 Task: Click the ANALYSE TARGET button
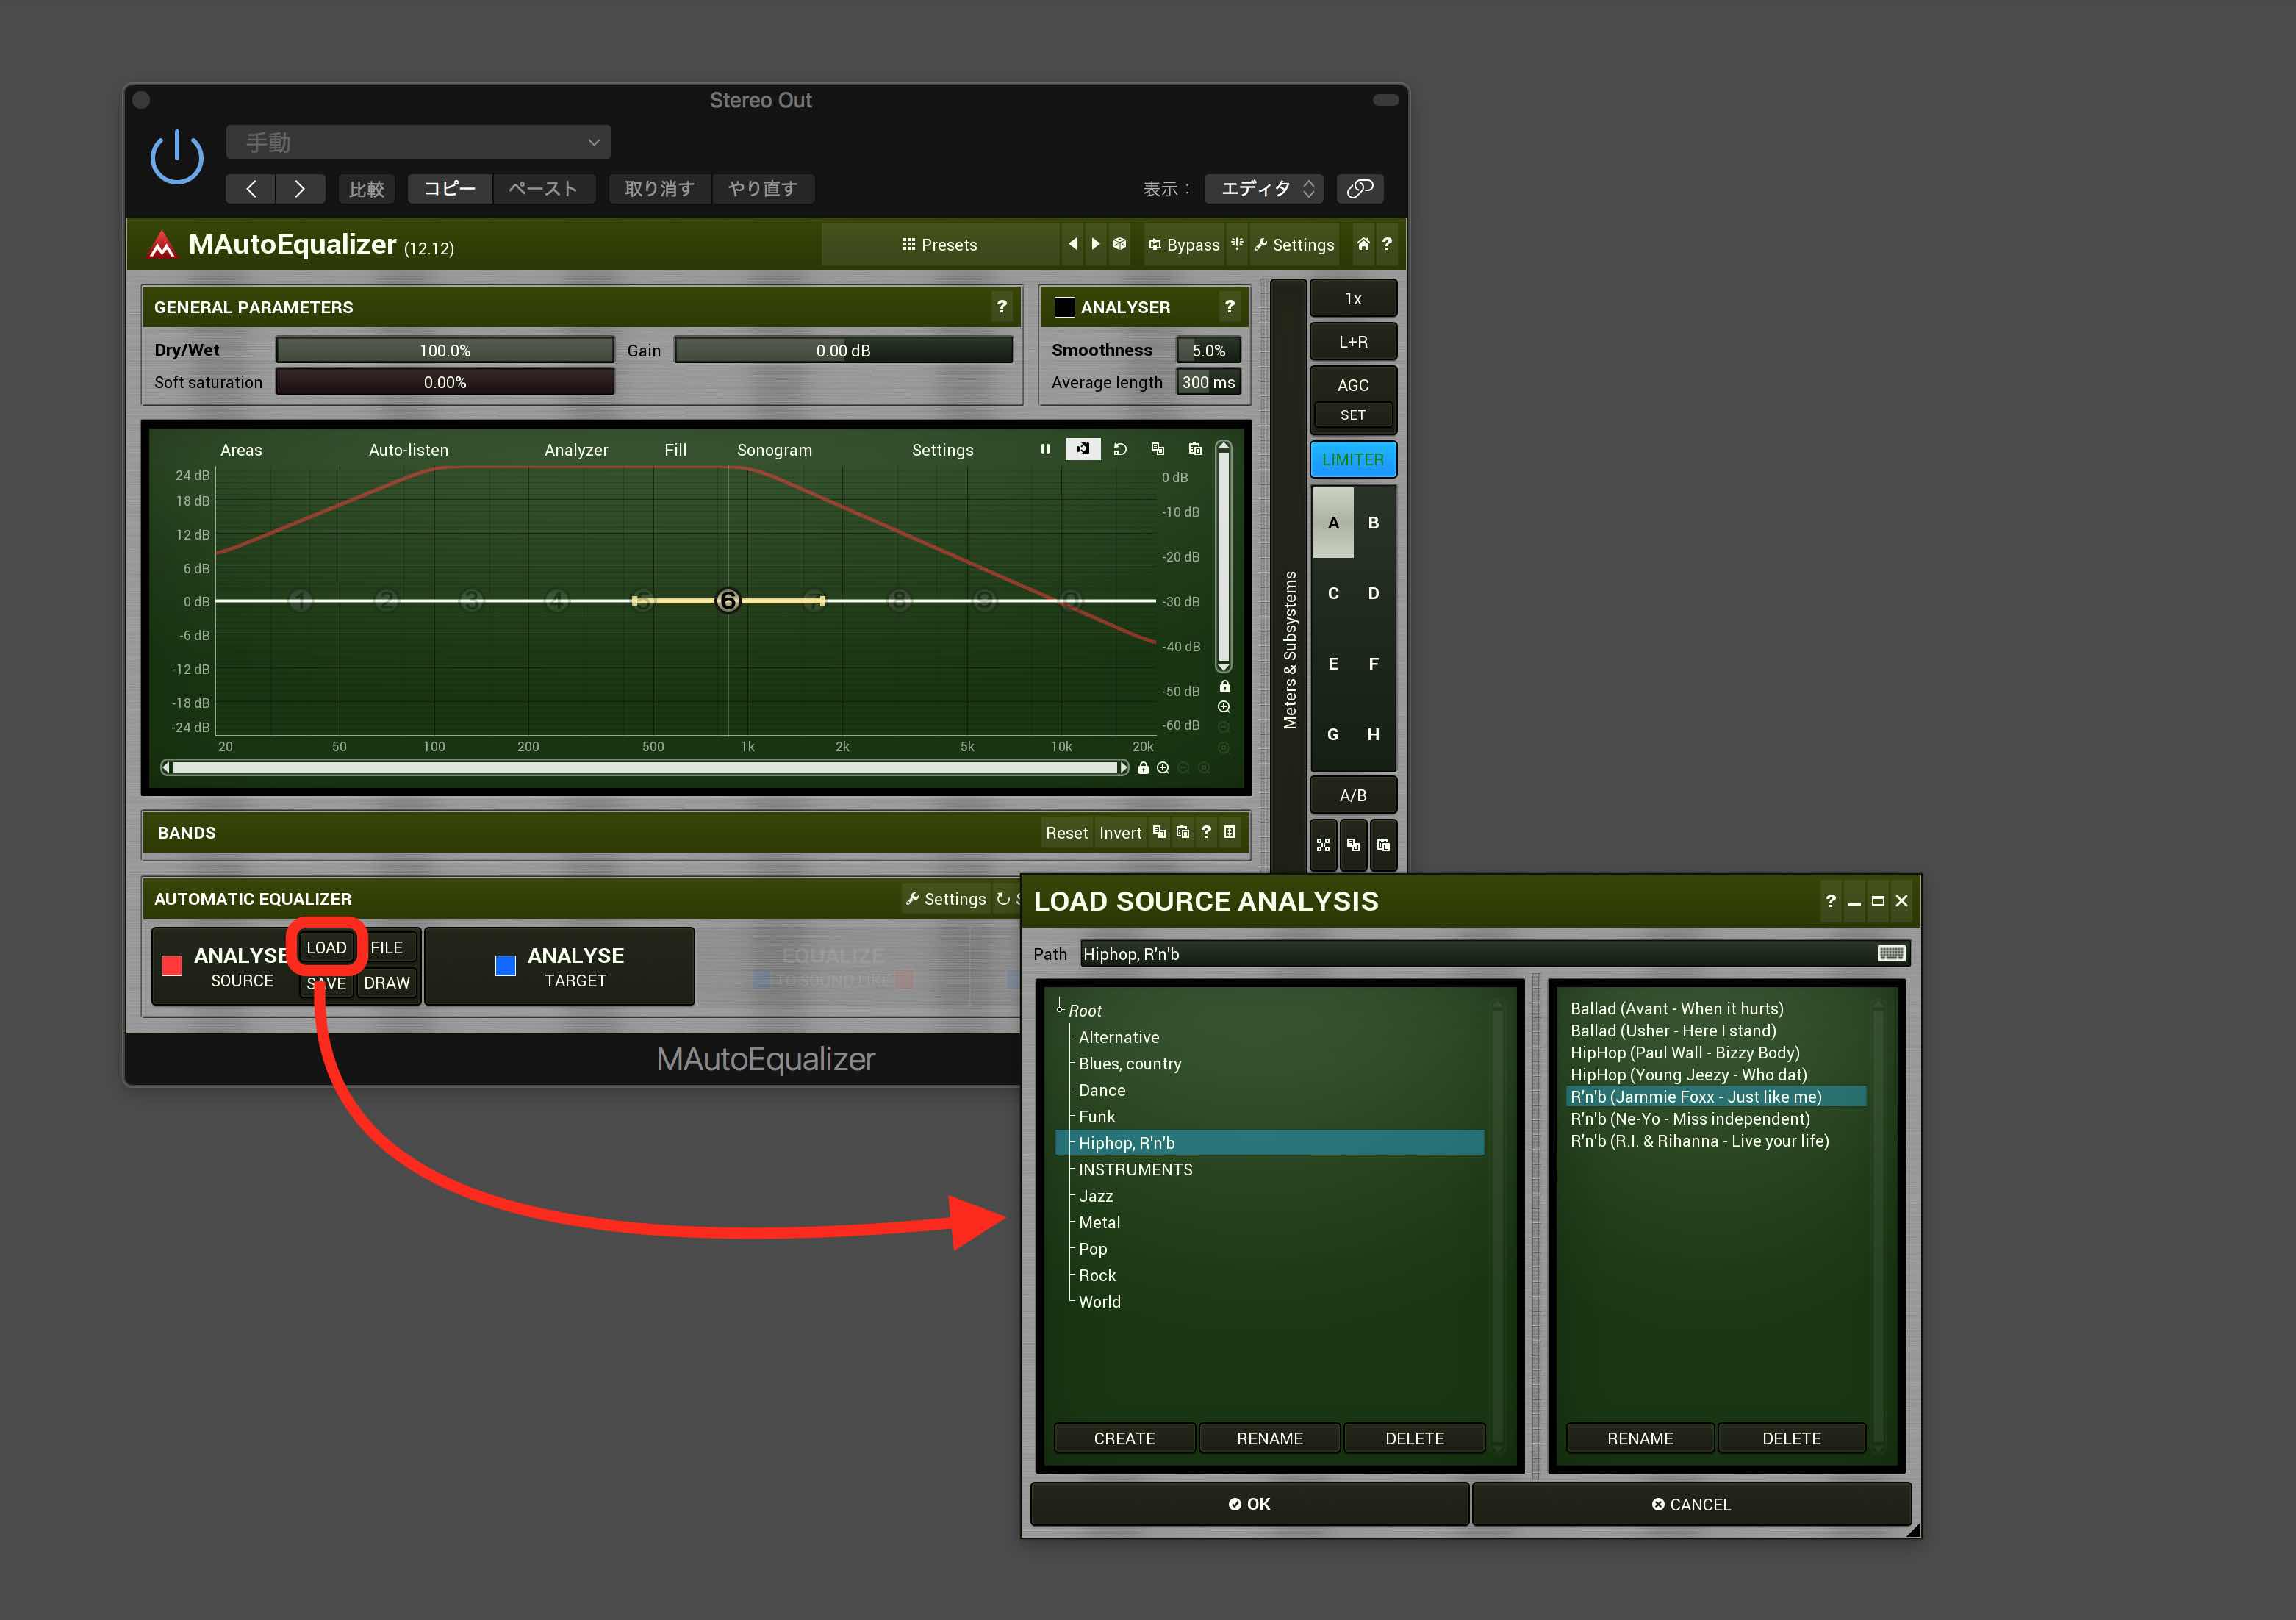click(x=560, y=967)
